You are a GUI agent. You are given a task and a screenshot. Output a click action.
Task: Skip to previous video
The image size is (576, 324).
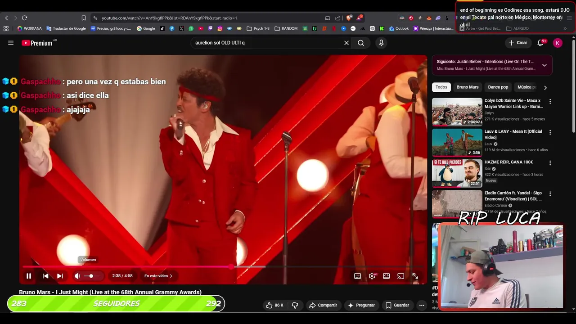(x=45, y=276)
